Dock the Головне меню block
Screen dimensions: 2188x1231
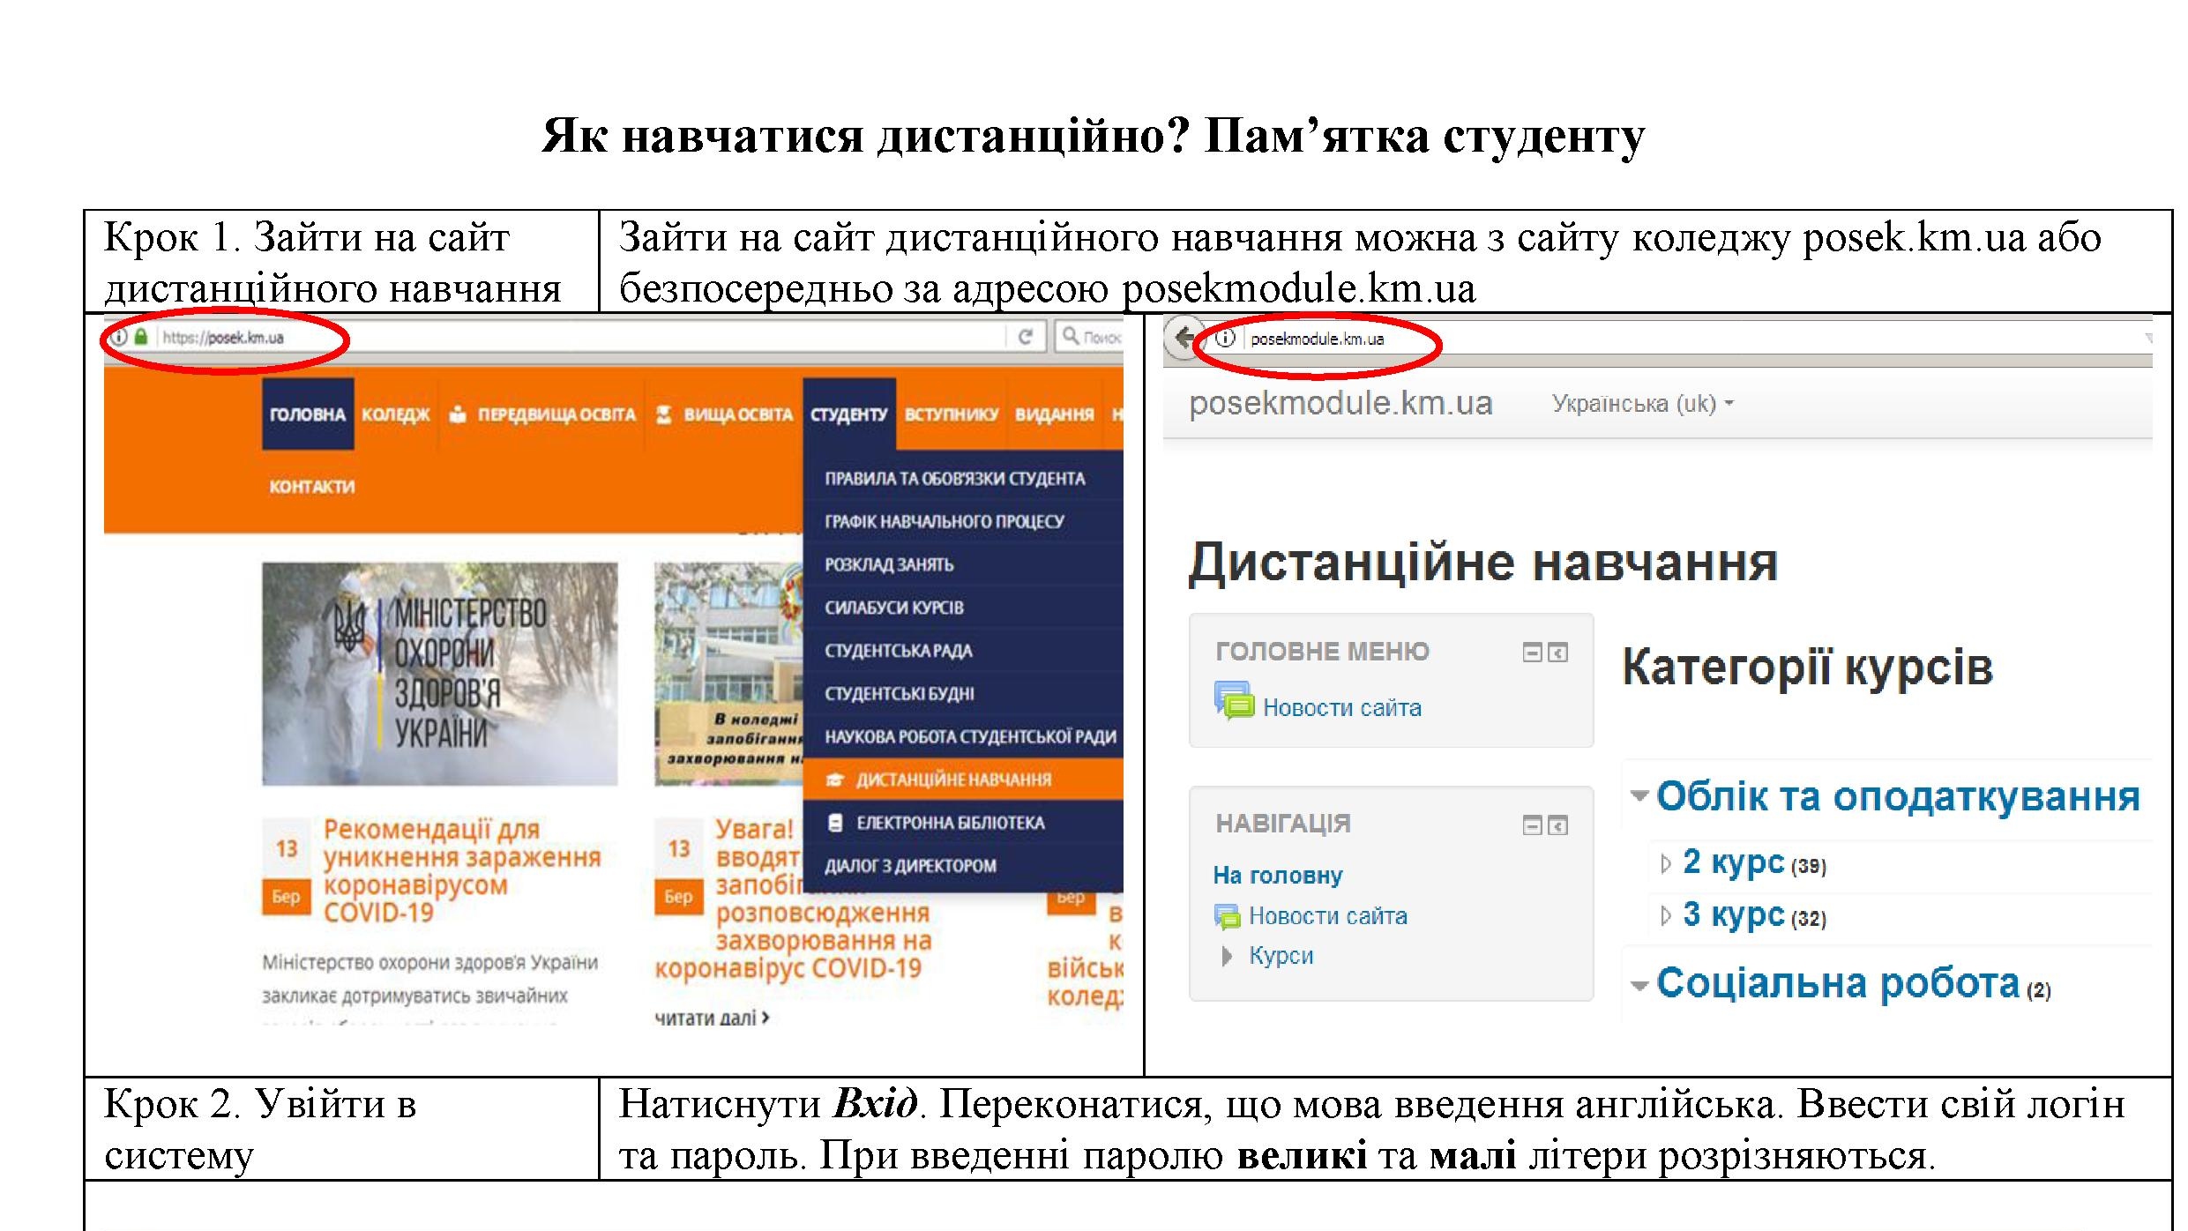point(1558,653)
